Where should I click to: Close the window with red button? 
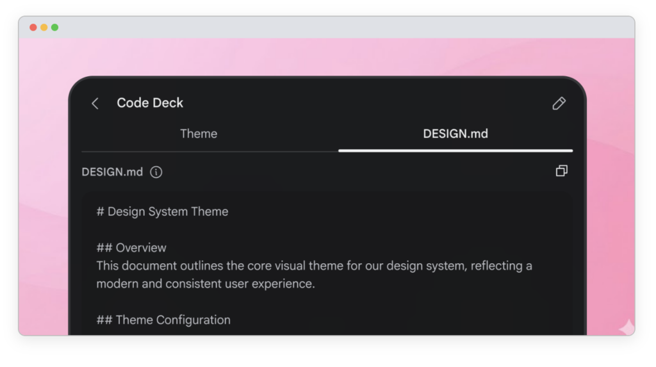[x=33, y=28]
